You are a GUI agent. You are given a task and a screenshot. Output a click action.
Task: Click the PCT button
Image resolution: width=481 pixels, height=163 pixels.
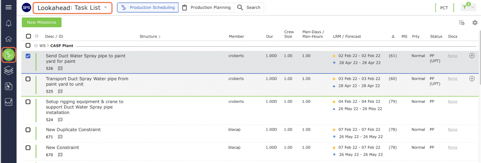click(x=444, y=8)
